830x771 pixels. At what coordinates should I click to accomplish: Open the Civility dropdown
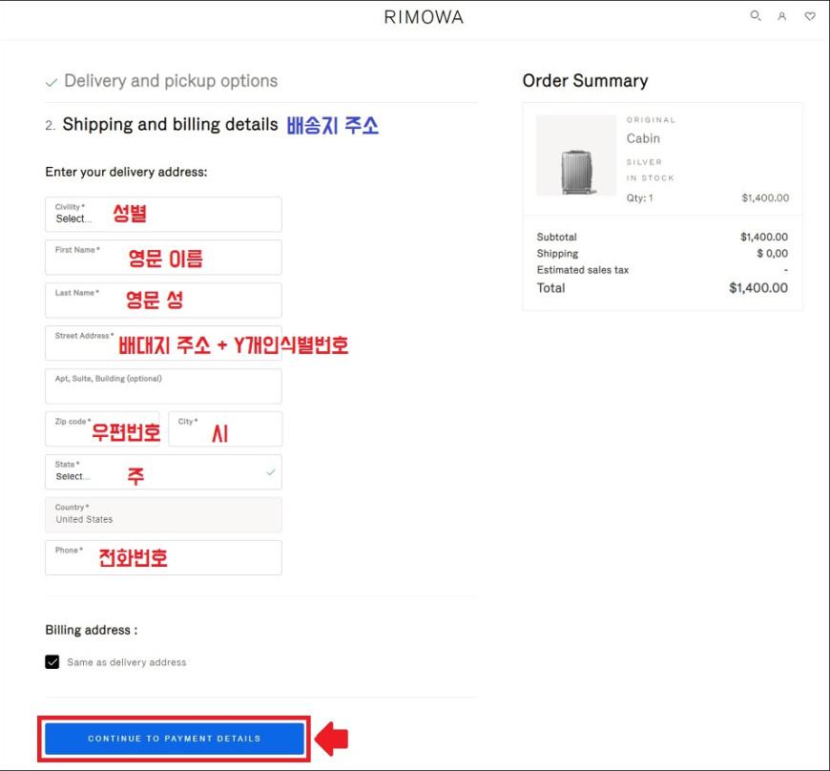click(163, 215)
